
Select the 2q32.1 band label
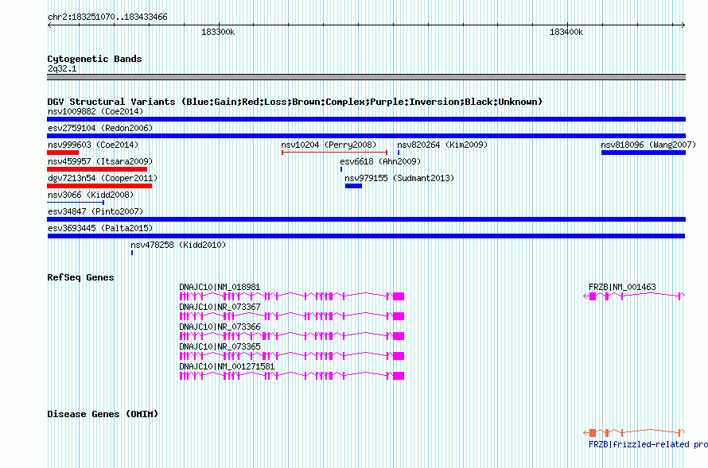click(62, 68)
